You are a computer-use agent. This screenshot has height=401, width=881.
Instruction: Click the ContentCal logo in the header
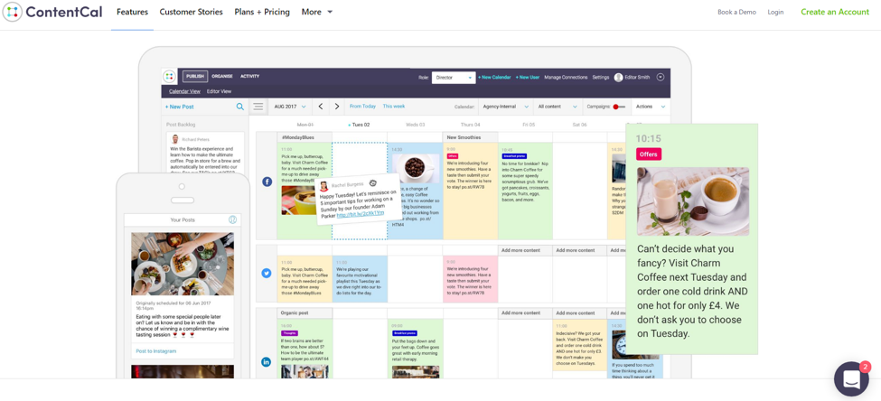point(52,12)
